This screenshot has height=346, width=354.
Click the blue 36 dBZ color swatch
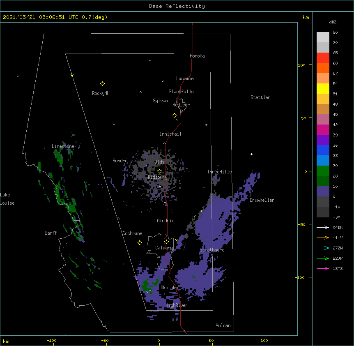tap(323, 150)
